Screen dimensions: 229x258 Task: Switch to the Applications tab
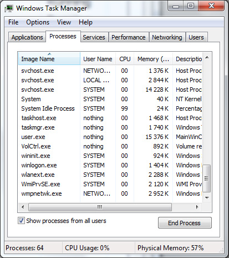[27, 37]
